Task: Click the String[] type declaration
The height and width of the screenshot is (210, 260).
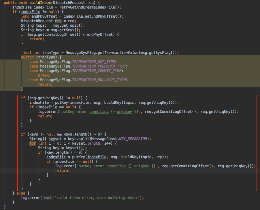Action: (38, 139)
